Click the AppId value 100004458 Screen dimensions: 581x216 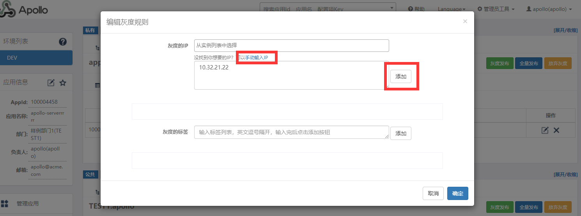(44, 102)
